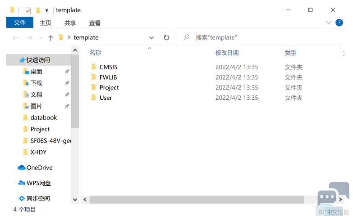Click the horizontal scrollbar right arrow
Image resolution: width=353 pixels, height=219 pixels.
click(340, 200)
